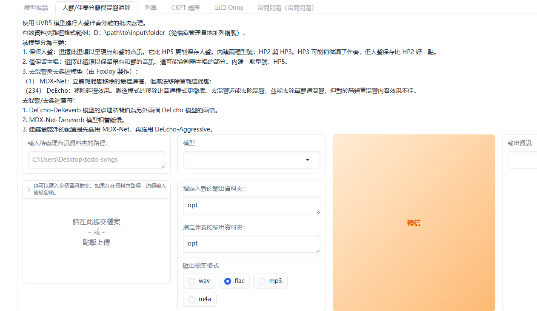537x311 pixels.
Task: Click the file upload drop area
Action: (x=97, y=232)
